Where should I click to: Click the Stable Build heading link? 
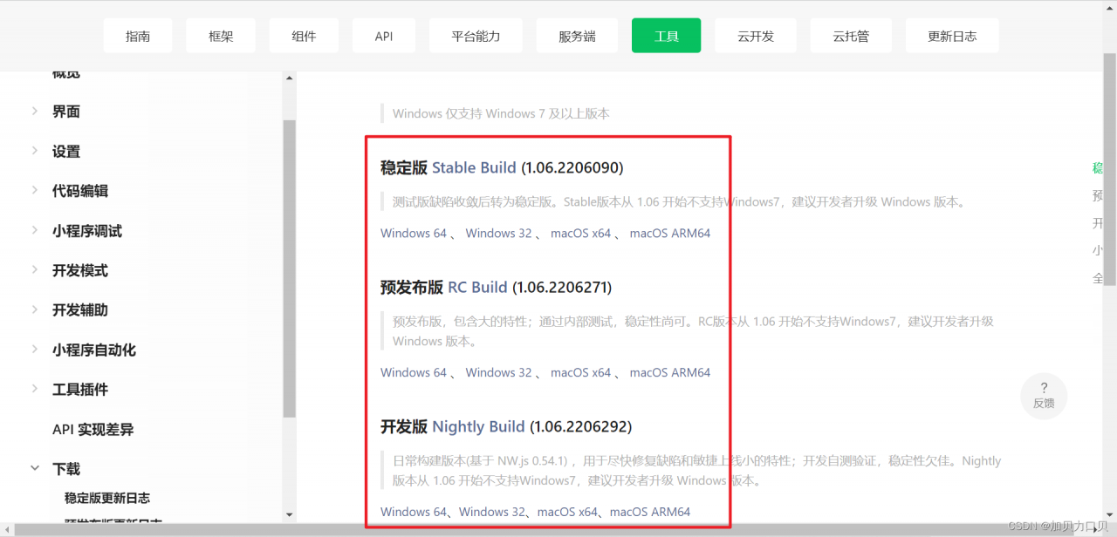(x=474, y=167)
